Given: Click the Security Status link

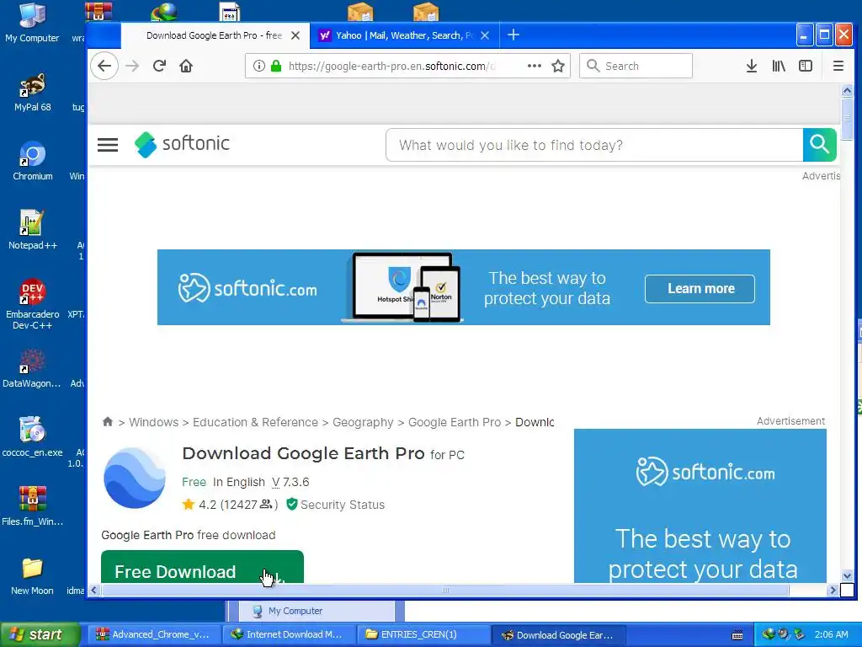Looking at the screenshot, I should [336, 505].
